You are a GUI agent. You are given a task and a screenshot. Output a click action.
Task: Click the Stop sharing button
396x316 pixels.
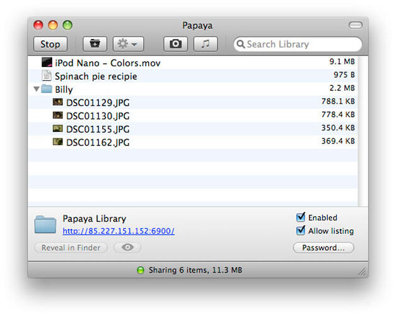click(50, 44)
